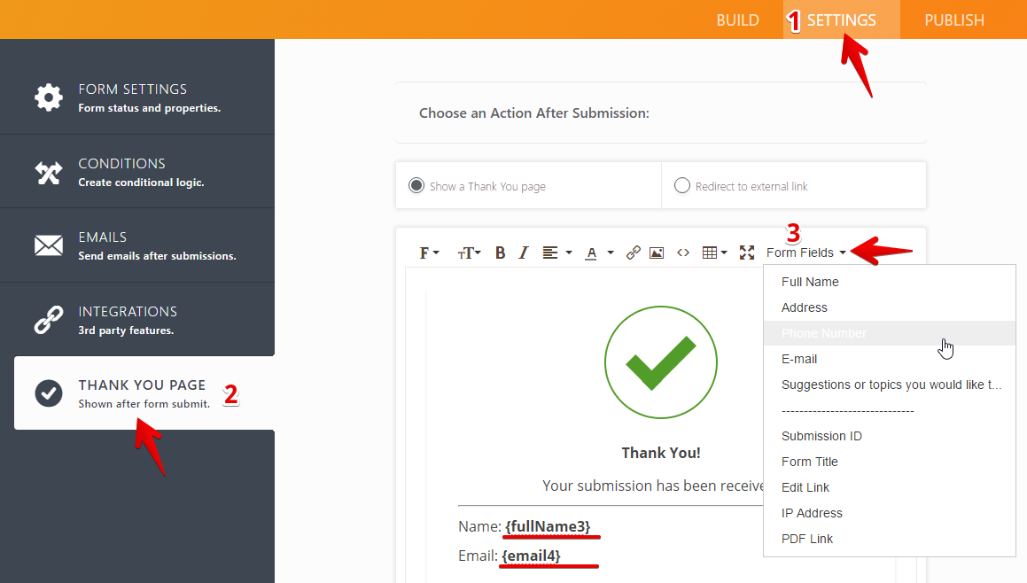The height and width of the screenshot is (583, 1027).
Task: Switch to the Build tab
Action: point(737,19)
